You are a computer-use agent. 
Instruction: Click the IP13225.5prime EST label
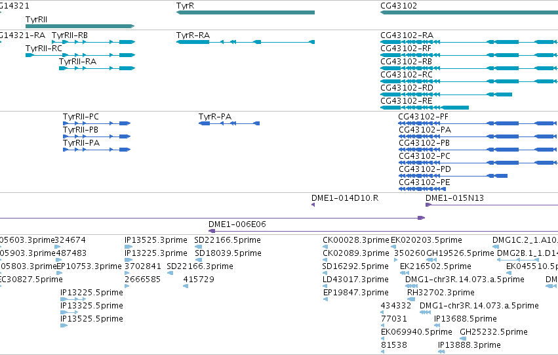(92, 293)
